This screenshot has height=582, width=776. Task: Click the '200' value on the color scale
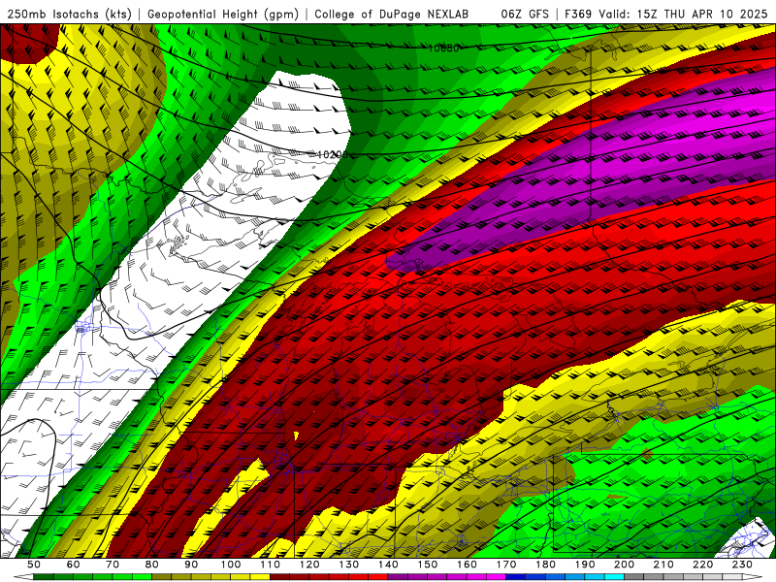624,565
